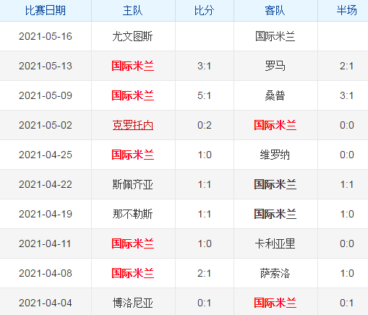
Task: Select the date 2021-04-11
Action: point(45,243)
